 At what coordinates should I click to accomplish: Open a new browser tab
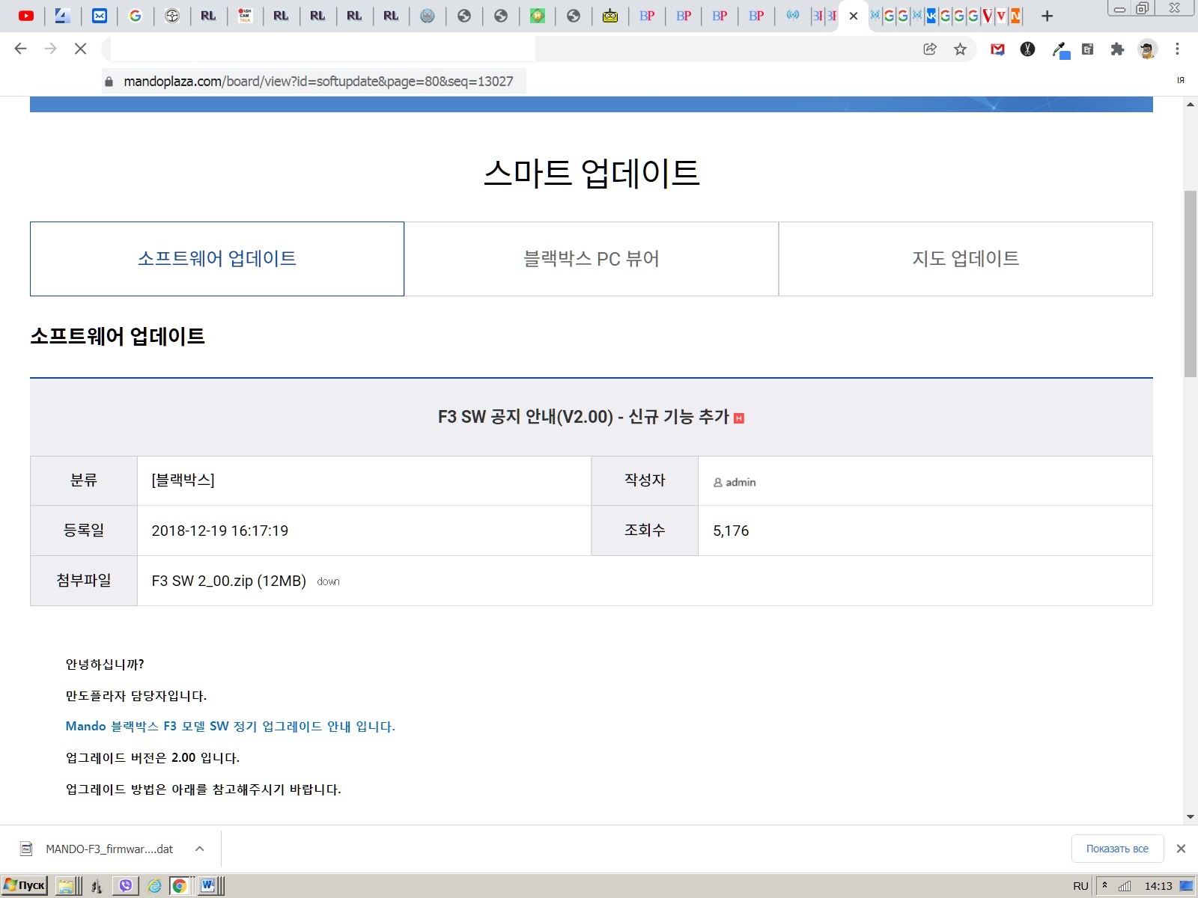1048,16
